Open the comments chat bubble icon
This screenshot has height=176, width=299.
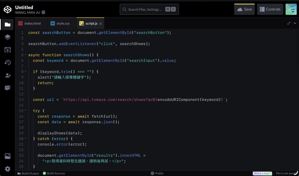[7, 88]
